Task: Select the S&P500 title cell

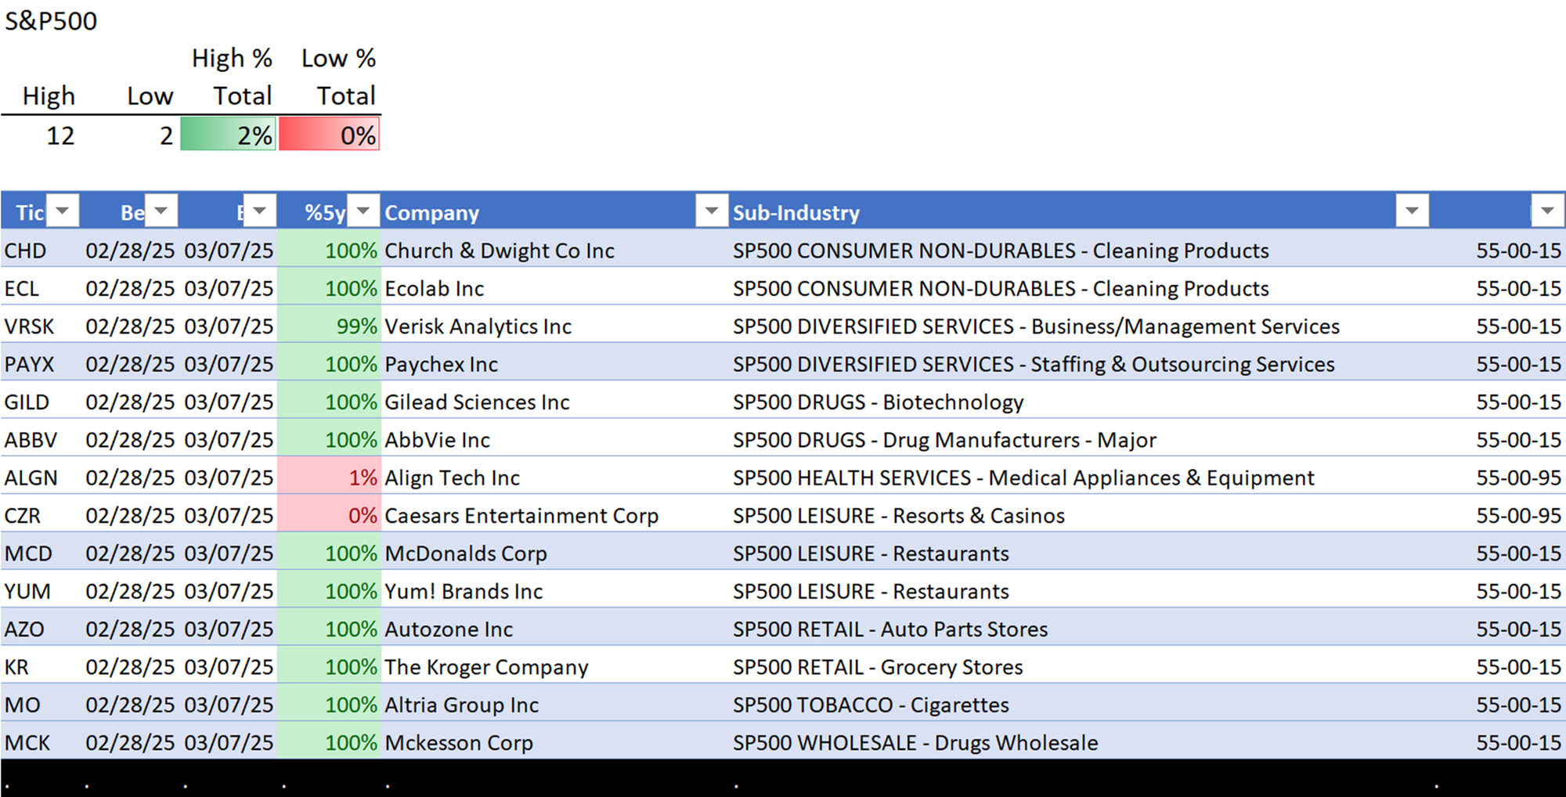Action: 52,21
